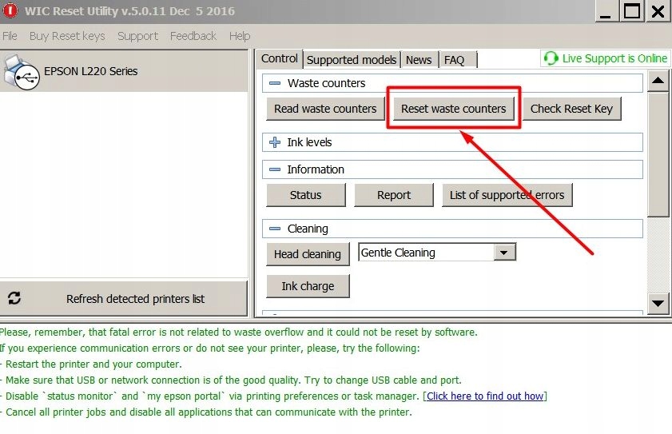Click List of supported errors button
Screen dimensions: 672x434
507,195
